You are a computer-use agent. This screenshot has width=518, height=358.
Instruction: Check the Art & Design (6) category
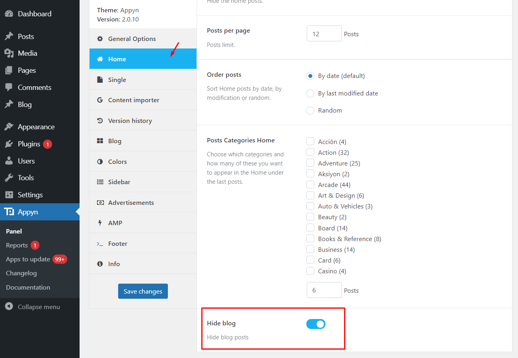click(x=310, y=195)
